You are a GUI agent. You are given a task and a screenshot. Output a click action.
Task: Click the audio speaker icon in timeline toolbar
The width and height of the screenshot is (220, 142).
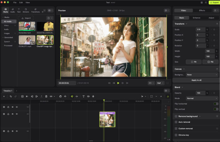pos(88,96)
